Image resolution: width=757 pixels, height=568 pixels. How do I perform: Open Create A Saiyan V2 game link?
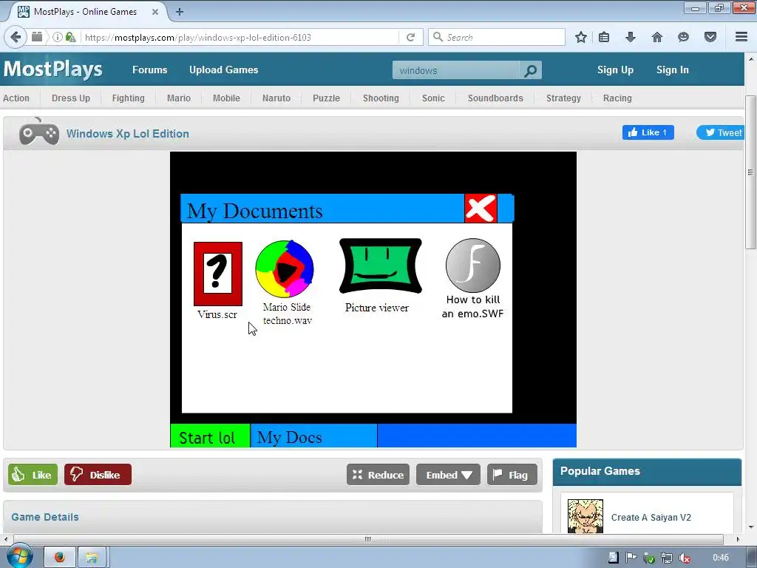tap(651, 517)
